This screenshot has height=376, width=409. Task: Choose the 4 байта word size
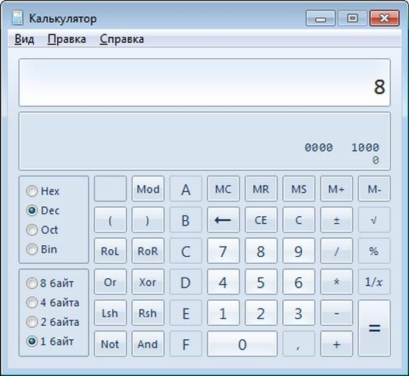(52, 302)
